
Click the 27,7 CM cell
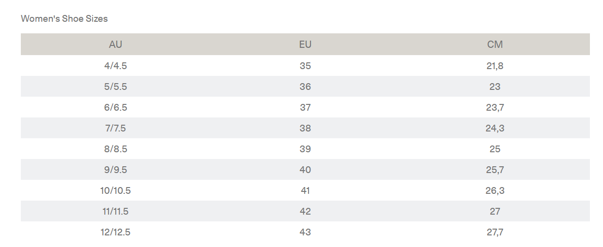(x=495, y=232)
